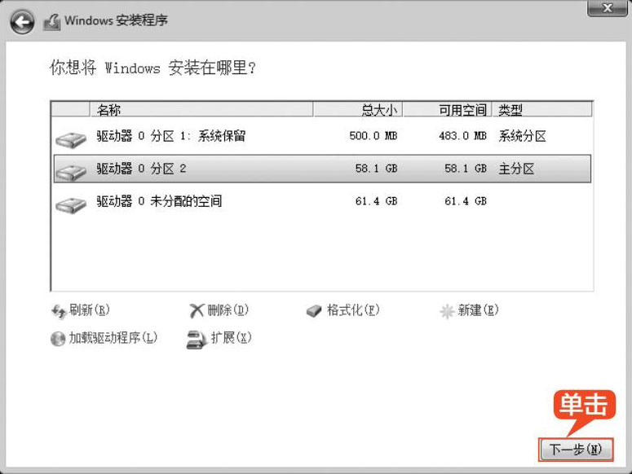Click 61.4 GB in the 总大小 column

point(377,201)
